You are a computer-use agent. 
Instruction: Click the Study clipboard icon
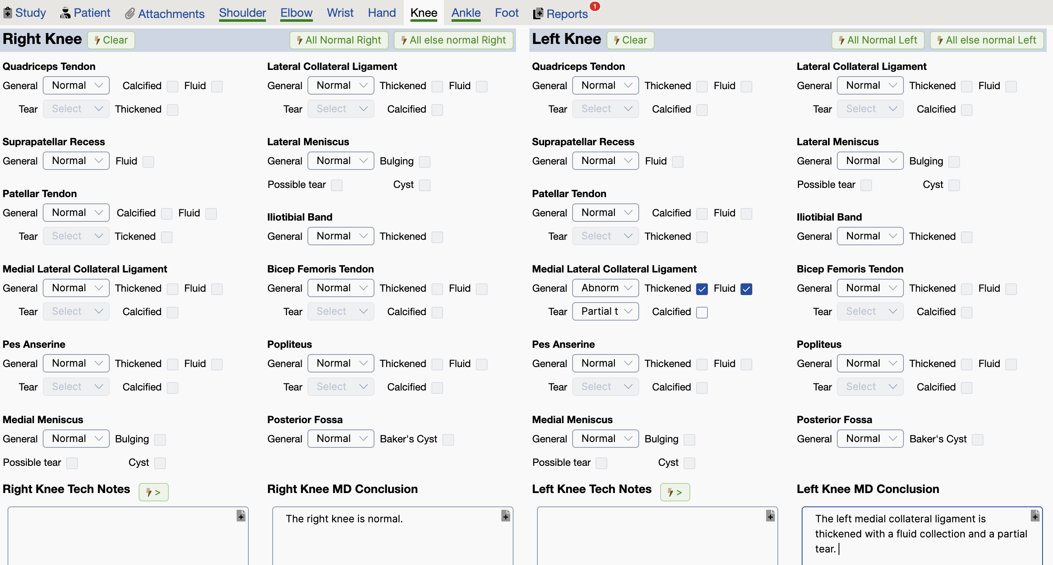pos(8,13)
